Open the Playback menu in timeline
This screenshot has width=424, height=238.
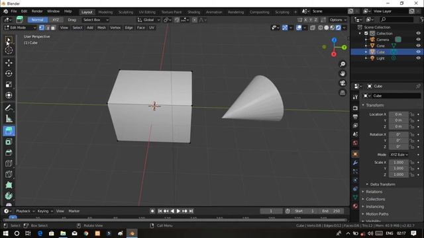point(25,211)
